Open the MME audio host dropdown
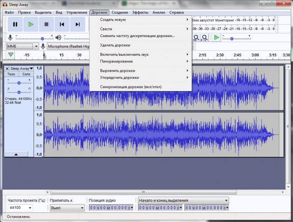 coord(22,46)
